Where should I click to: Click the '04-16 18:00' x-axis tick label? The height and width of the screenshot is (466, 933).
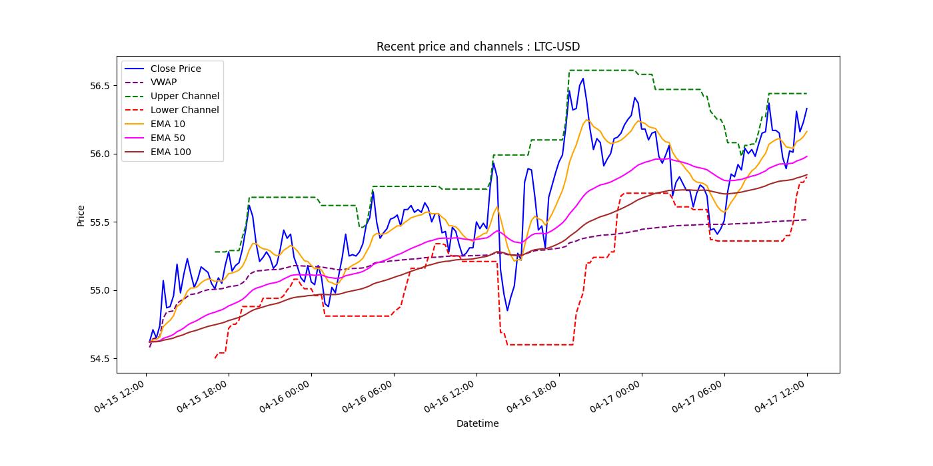tap(534, 397)
